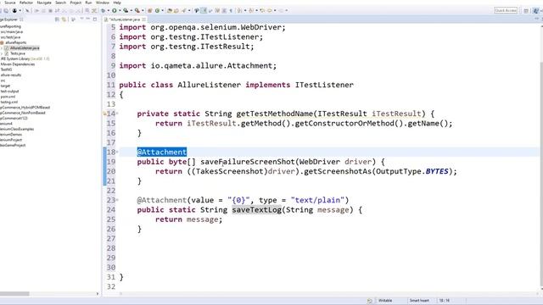The height and width of the screenshot is (305, 543).
Task: Click the 18 : 16 cursor position status entry
Action: point(445,301)
